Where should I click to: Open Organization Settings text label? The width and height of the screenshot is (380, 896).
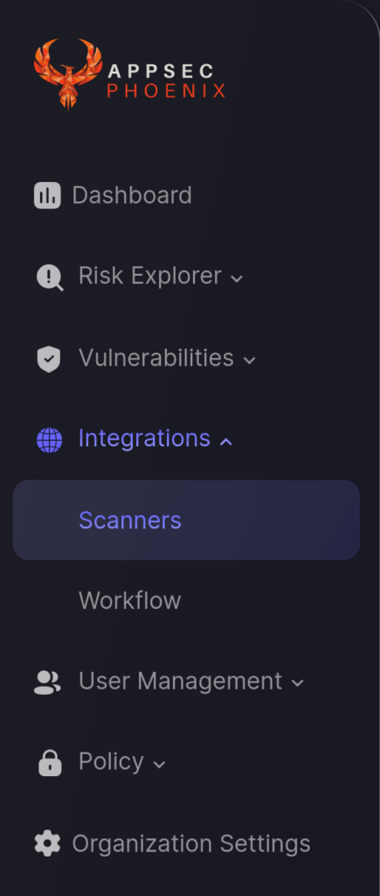point(191,843)
